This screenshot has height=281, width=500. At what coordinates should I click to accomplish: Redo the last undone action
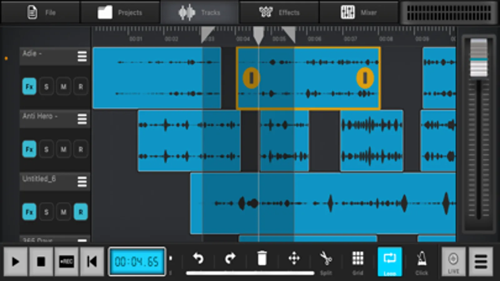[230, 259]
